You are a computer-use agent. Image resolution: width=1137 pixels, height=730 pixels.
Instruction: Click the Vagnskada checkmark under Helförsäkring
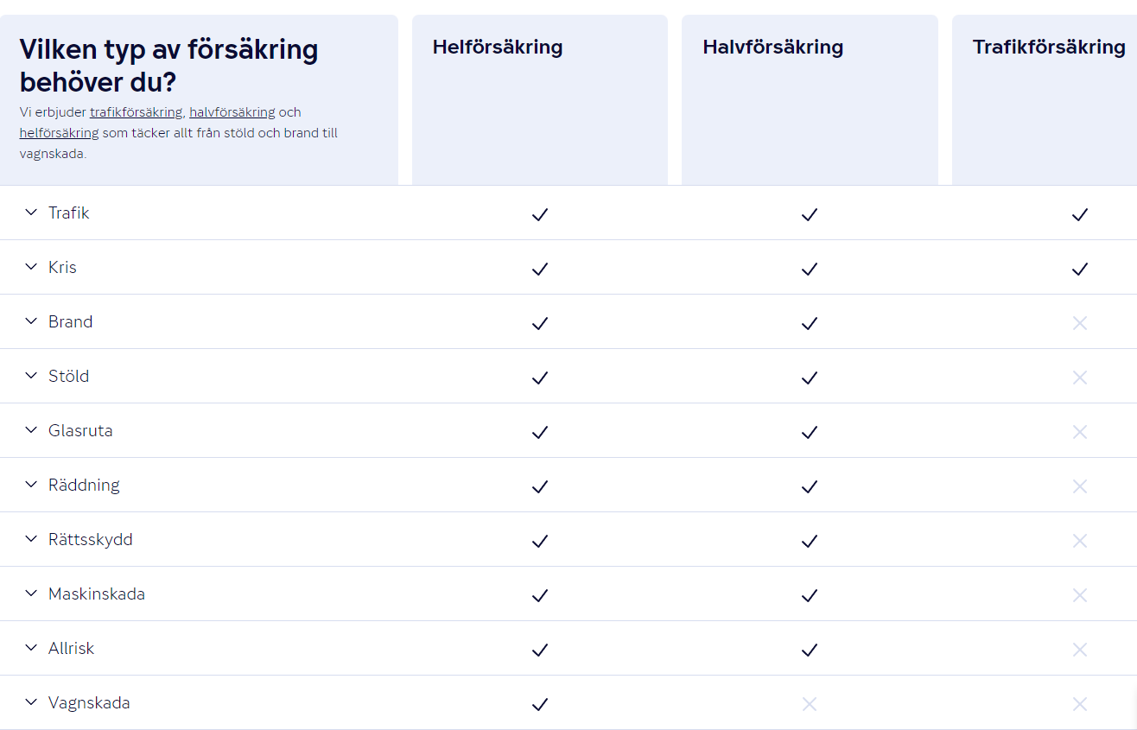[540, 704]
